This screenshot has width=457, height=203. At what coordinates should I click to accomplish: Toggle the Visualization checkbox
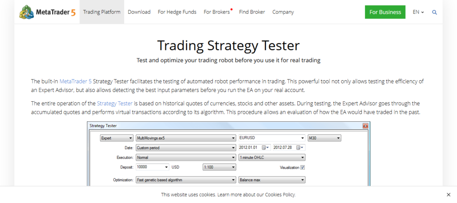point(303,167)
